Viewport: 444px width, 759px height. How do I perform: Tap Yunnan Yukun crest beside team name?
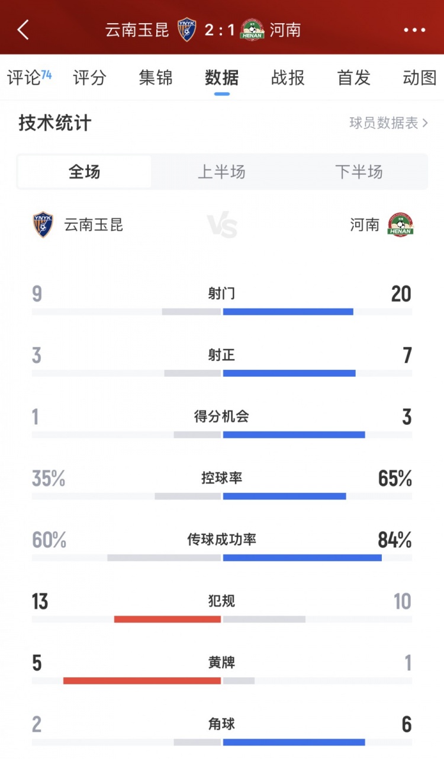43,225
